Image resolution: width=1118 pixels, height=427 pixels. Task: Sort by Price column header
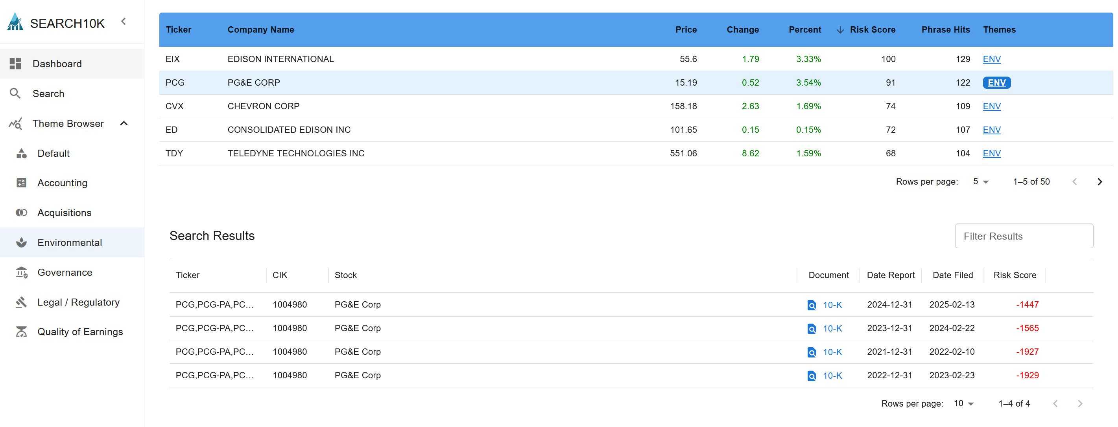click(x=686, y=29)
